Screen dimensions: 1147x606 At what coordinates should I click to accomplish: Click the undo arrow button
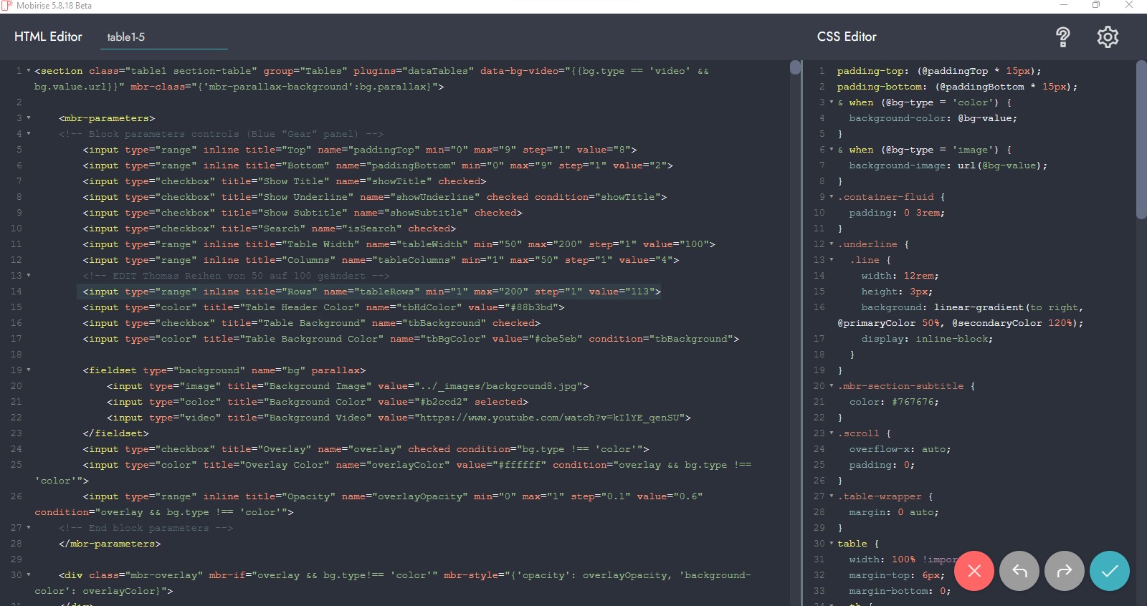[1019, 571]
